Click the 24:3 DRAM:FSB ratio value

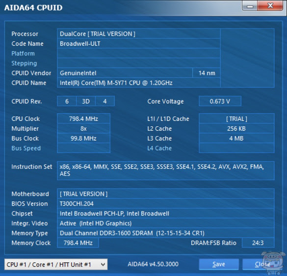pos(258,243)
